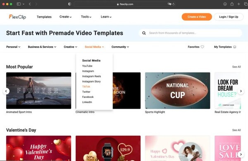Viewport: 248px width, 161px height.
Task: Expand the Creative category dropdown
Action: coord(70,47)
